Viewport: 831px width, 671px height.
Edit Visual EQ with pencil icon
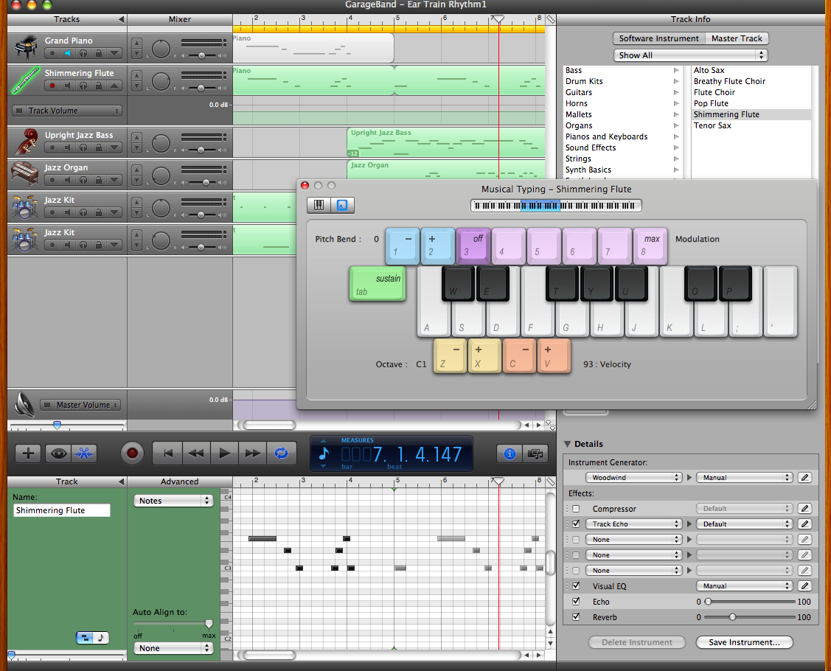(804, 585)
